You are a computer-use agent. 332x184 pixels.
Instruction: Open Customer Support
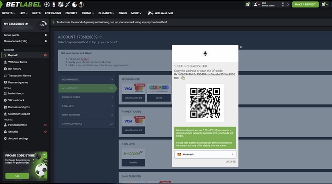(x=25, y=114)
